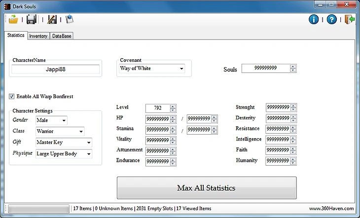Open the help question mark icon

(332, 20)
